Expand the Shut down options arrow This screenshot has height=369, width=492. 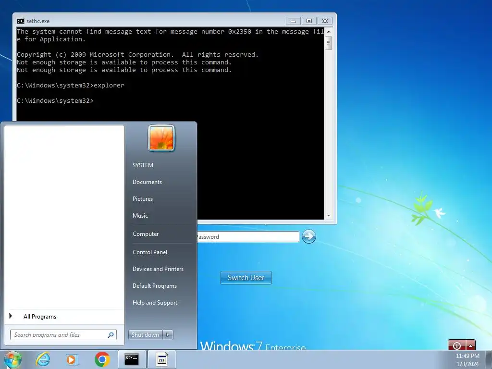click(x=168, y=335)
